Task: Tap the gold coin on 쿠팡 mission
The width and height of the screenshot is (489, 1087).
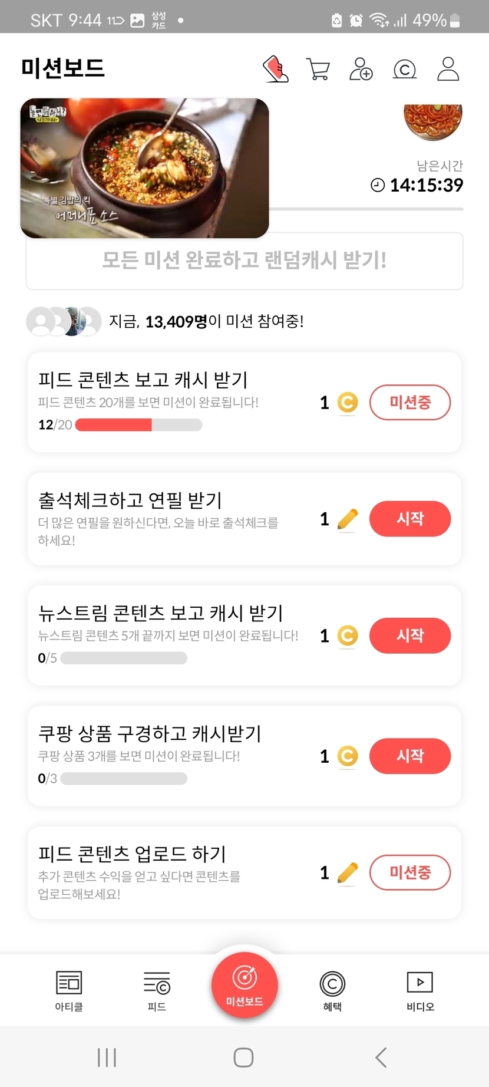Action: [x=348, y=756]
